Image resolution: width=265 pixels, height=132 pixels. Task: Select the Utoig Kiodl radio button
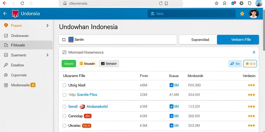pyautogui.click(x=64, y=85)
